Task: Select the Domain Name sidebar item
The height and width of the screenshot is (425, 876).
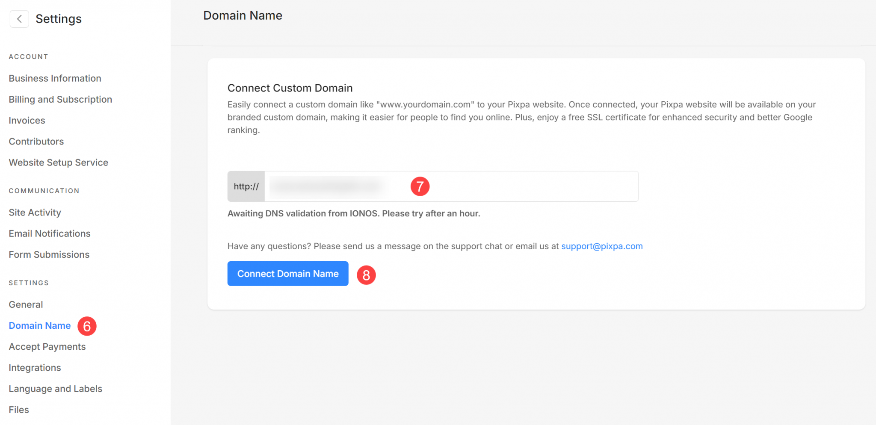Action: tap(39, 325)
